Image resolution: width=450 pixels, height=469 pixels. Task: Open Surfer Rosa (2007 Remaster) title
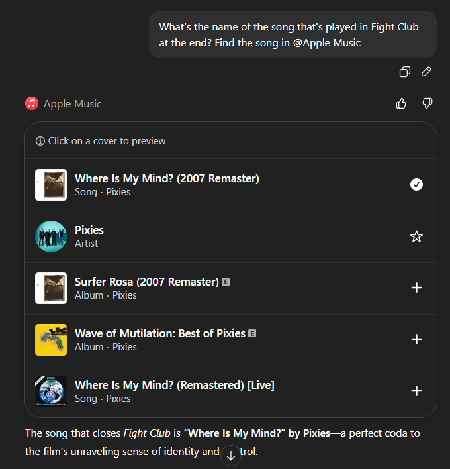point(146,282)
